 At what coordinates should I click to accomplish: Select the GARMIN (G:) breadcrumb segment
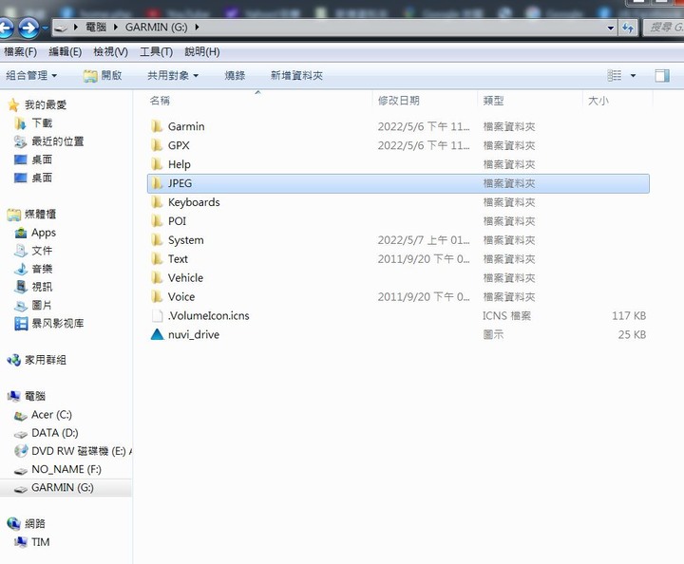point(156,28)
